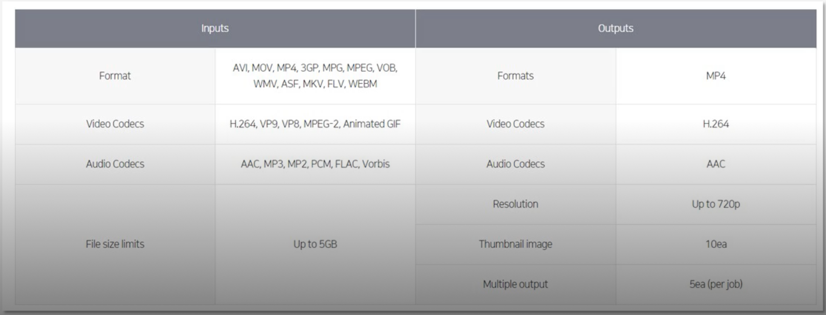Click the AVI, MOV, MP4 input formats cell
826x315 pixels.
pyautogui.click(x=315, y=76)
